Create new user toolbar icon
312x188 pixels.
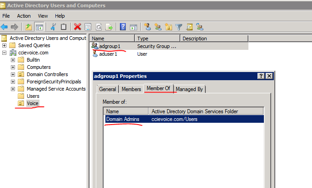(x=148, y=27)
